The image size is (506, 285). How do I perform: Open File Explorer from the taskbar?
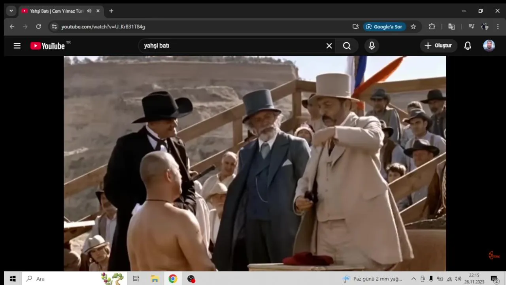click(155, 279)
